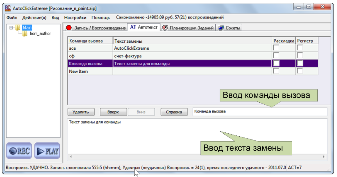
Task: Toggle Регистр checkbox in highlighted row
Action: point(300,63)
